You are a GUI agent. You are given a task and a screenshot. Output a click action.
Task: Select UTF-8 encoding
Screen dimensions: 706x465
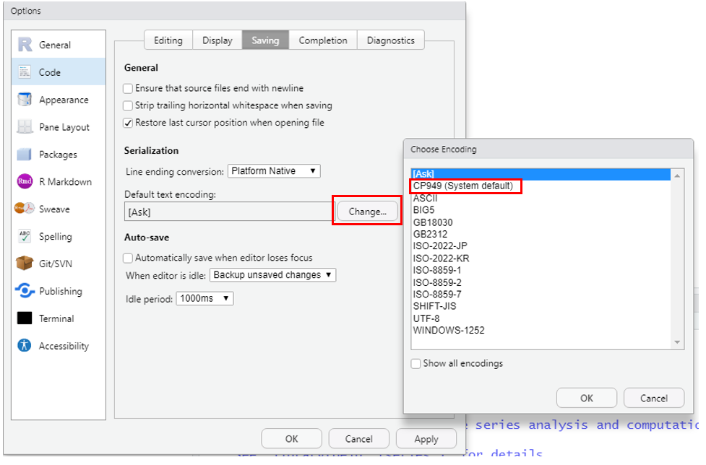[x=541, y=318]
